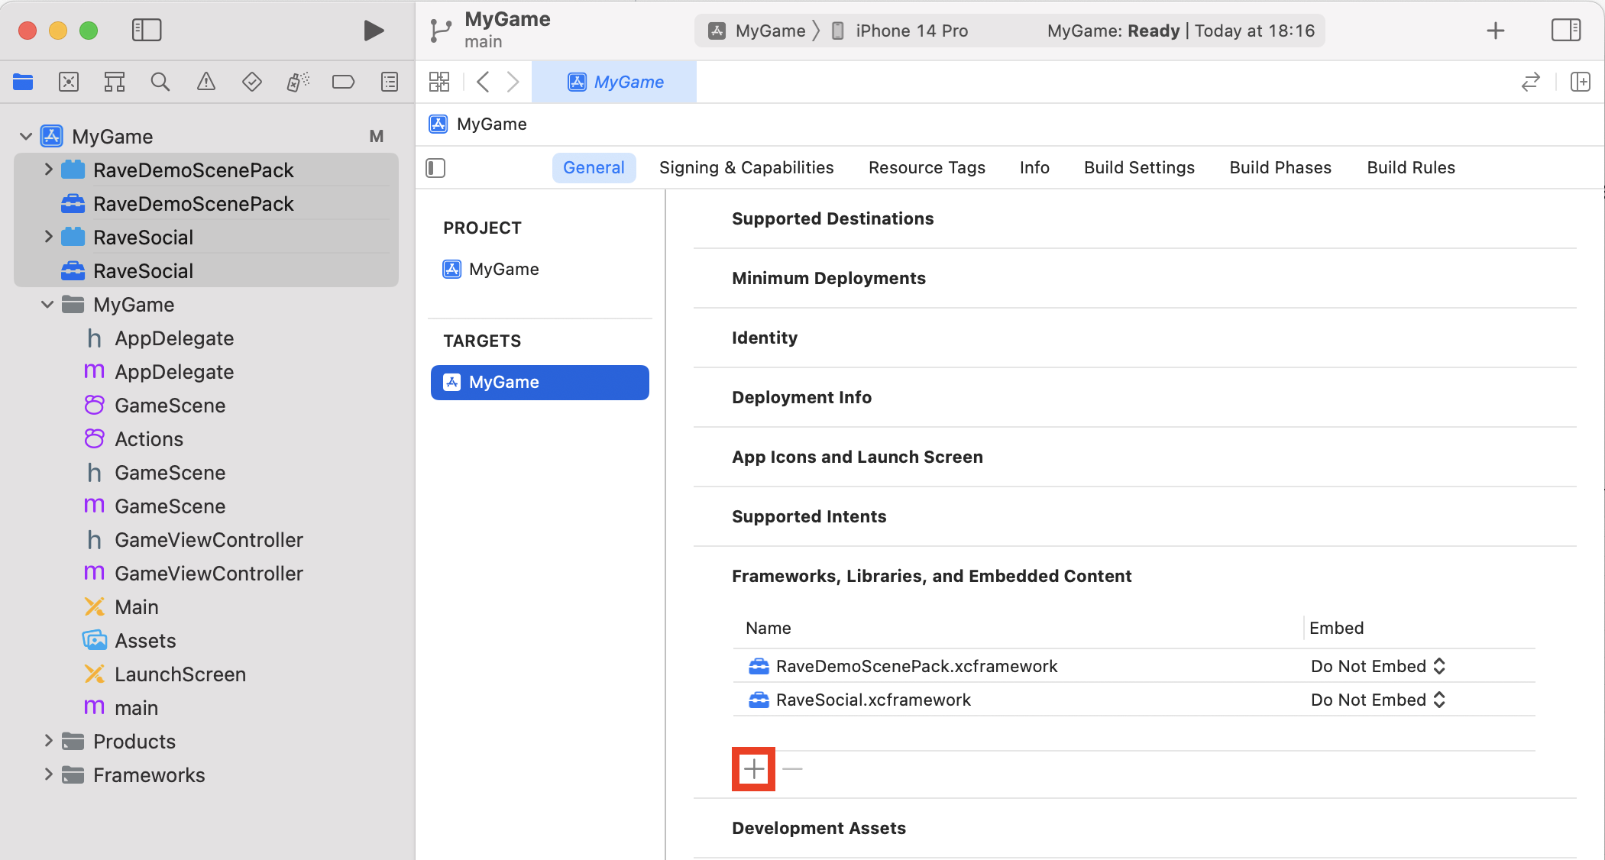The height and width of the screenshot is (860, 1605).
Task: Expand the RaveSocial folder
Action: [x=49, y=237]
